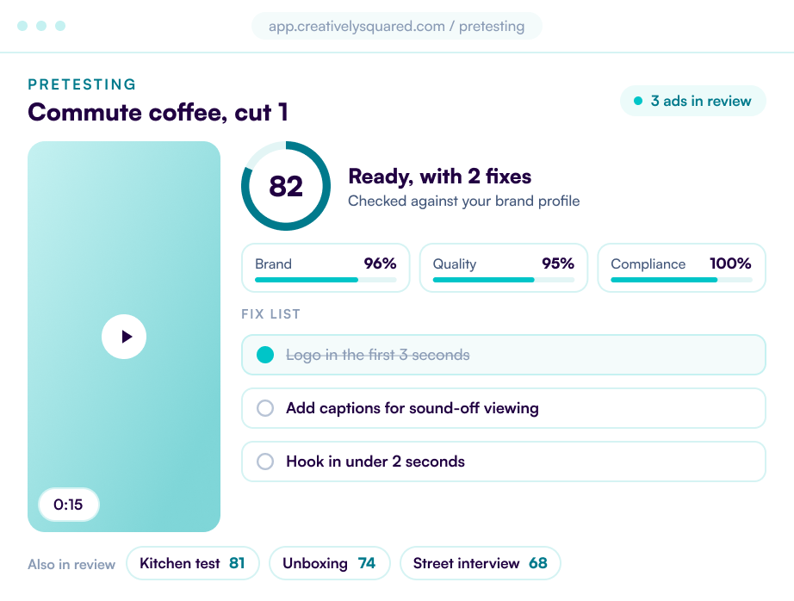The image size is (794, 601).
Task: Click the 3 ads in review badge
Action: pyautogui.click(x=692, y=101)
